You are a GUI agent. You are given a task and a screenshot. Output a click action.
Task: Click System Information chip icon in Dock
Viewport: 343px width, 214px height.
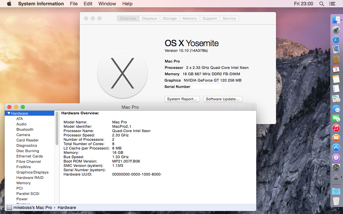[x=336, y=177]
